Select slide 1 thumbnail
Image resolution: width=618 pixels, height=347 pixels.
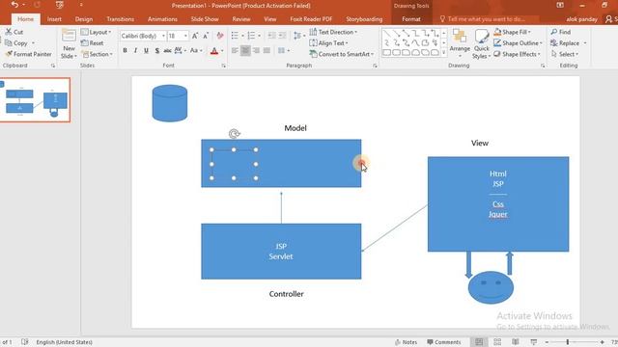[35, 100]
